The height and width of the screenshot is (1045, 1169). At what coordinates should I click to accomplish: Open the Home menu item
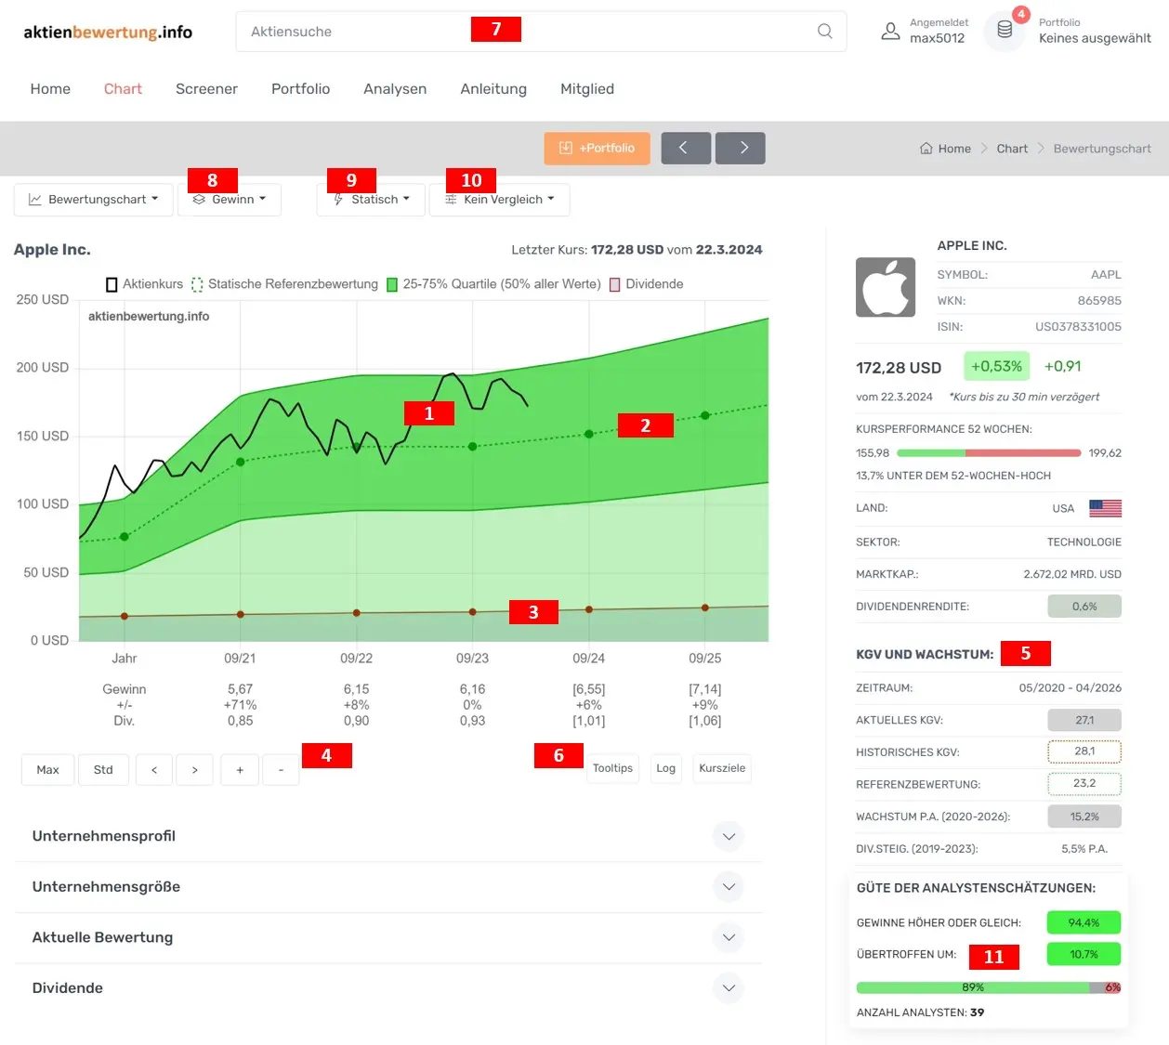click(50, 89)
